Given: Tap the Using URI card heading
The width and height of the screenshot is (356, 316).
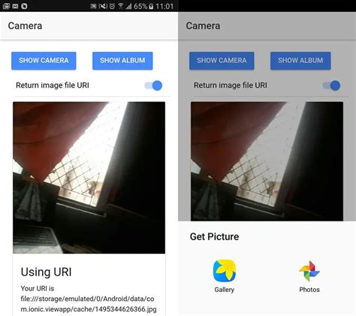Looking at the screenshot, I should pyautogui.click(x=47, y=272).
